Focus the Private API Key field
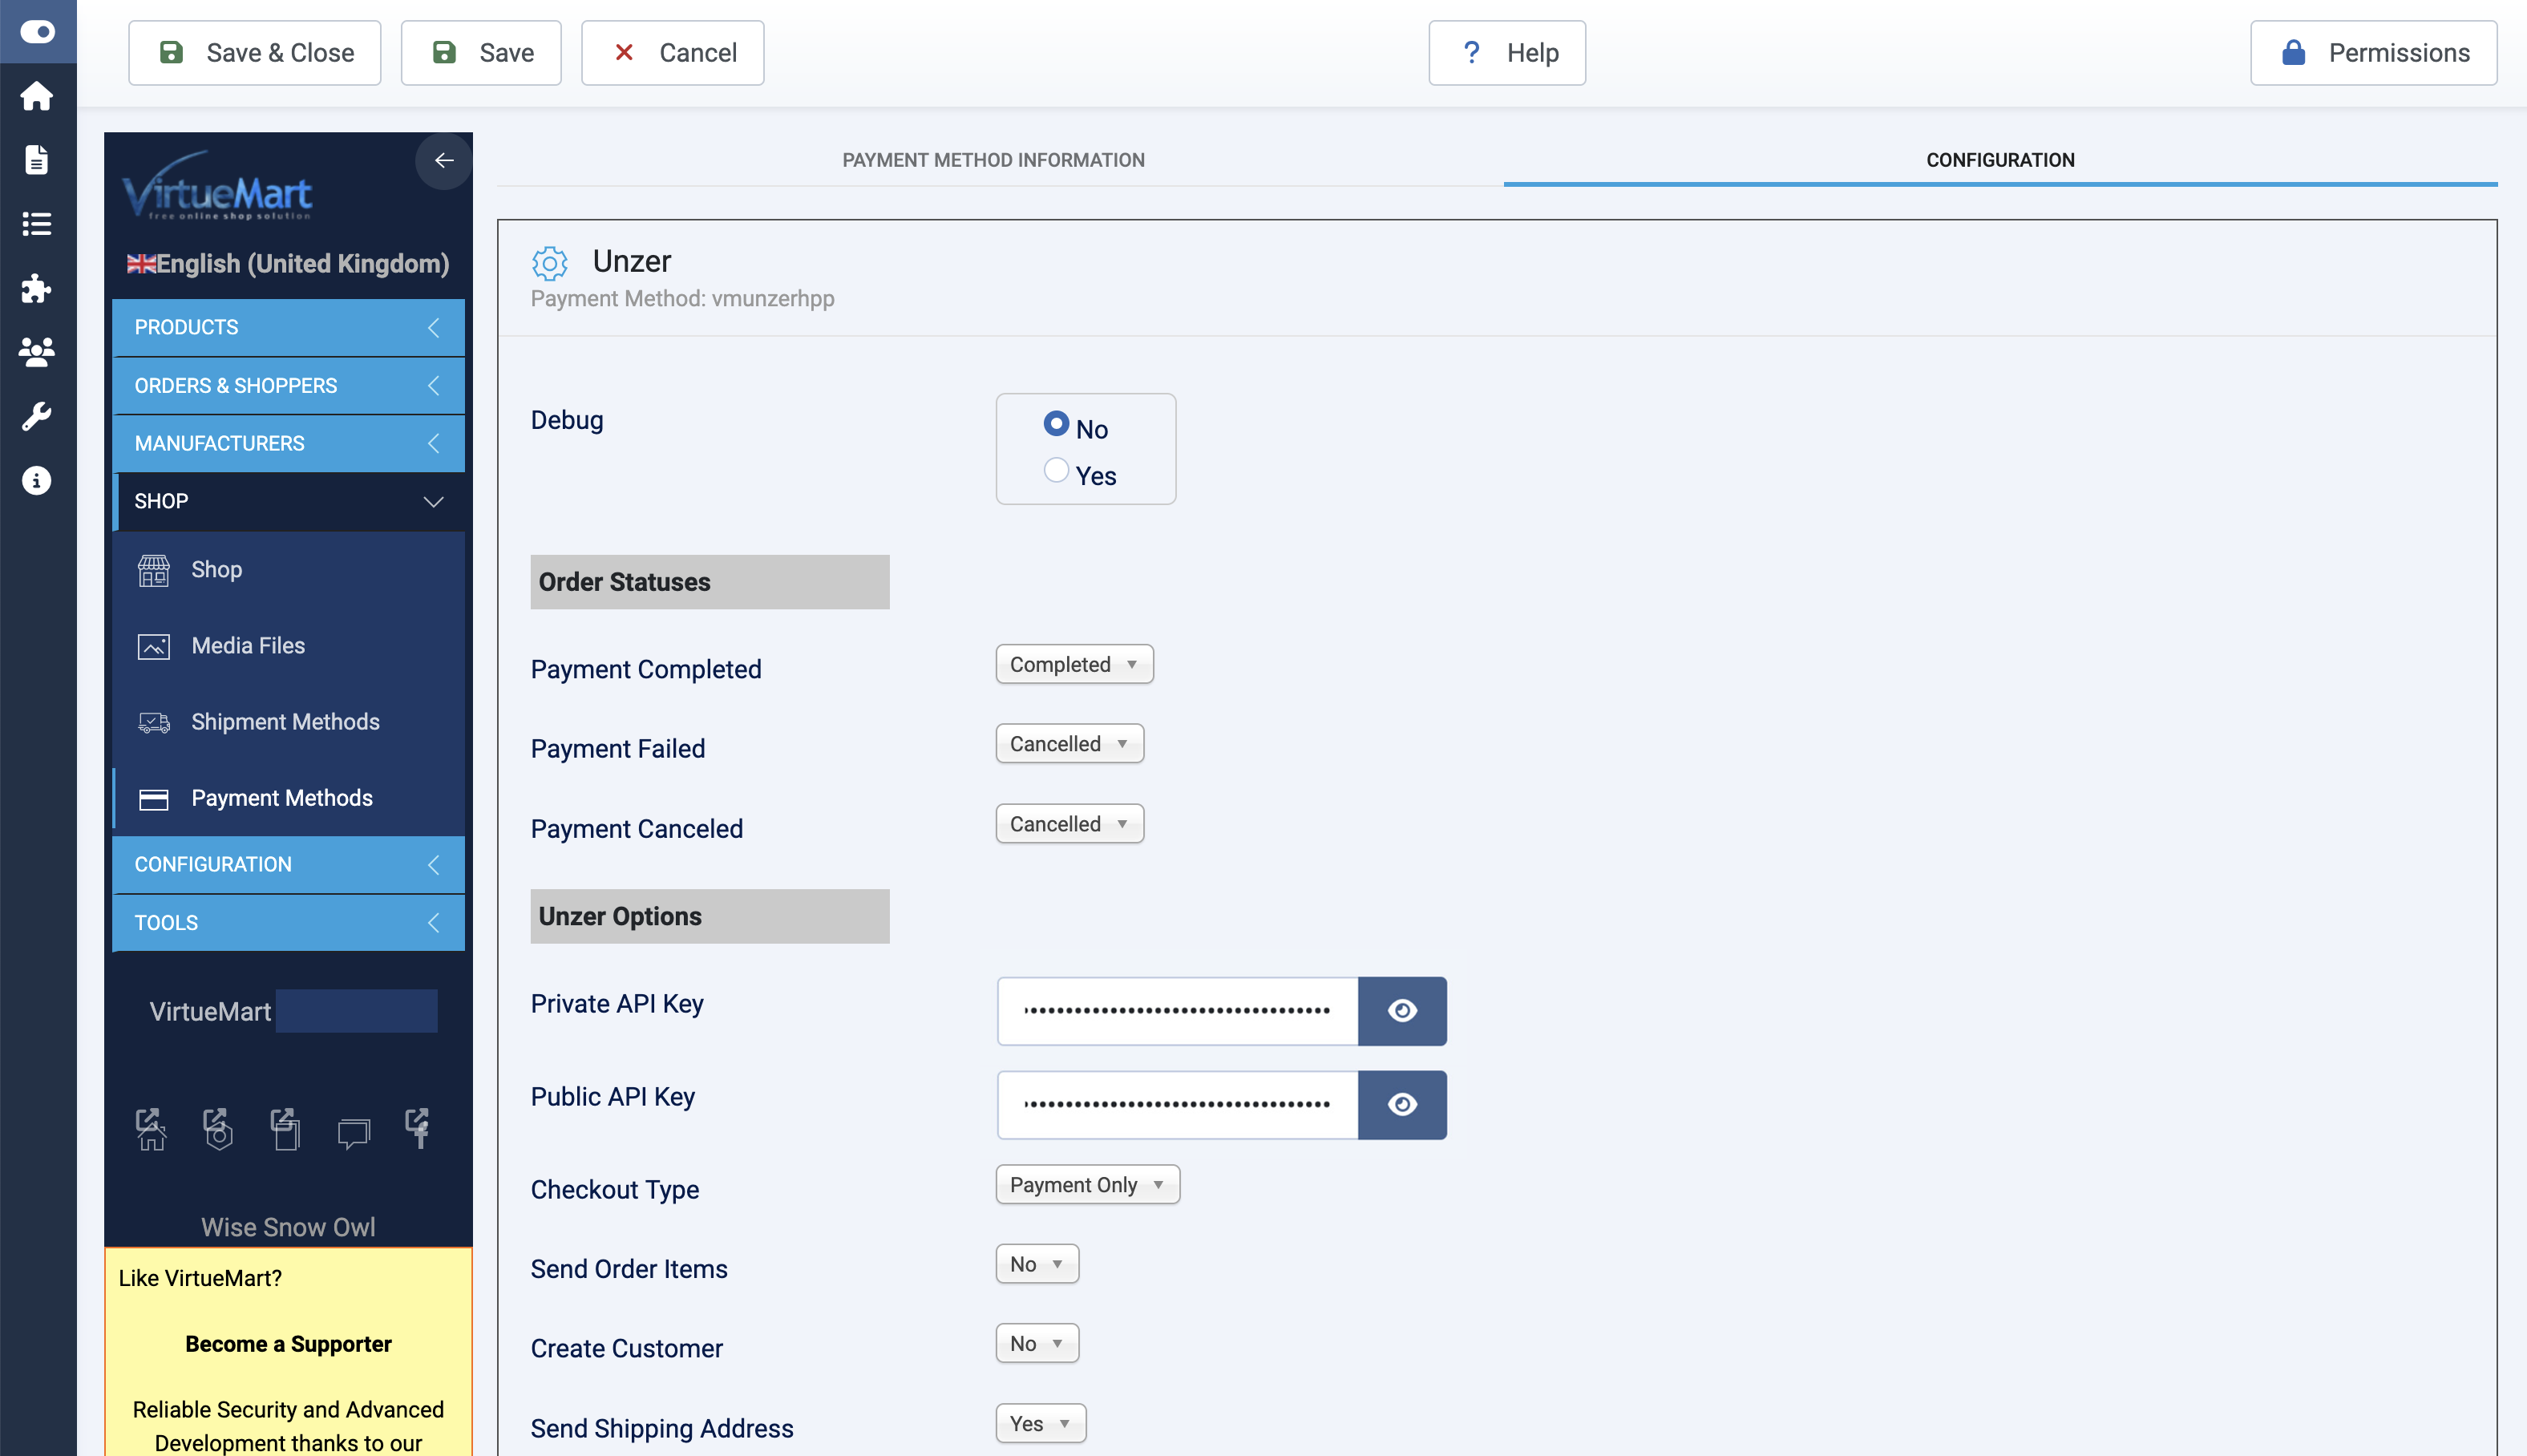Viewport: 2527px width, 1456px height. 1178,1011
